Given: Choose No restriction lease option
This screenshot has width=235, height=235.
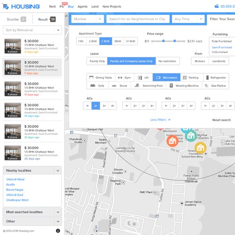Looking at the screenshot, I should pyautogui.click(x=167, y=61).
